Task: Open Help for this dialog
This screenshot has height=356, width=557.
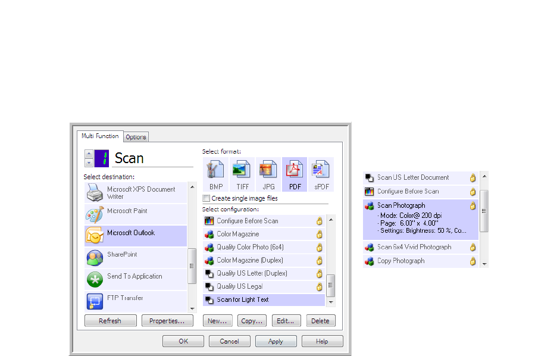Action: click(322, 341)
